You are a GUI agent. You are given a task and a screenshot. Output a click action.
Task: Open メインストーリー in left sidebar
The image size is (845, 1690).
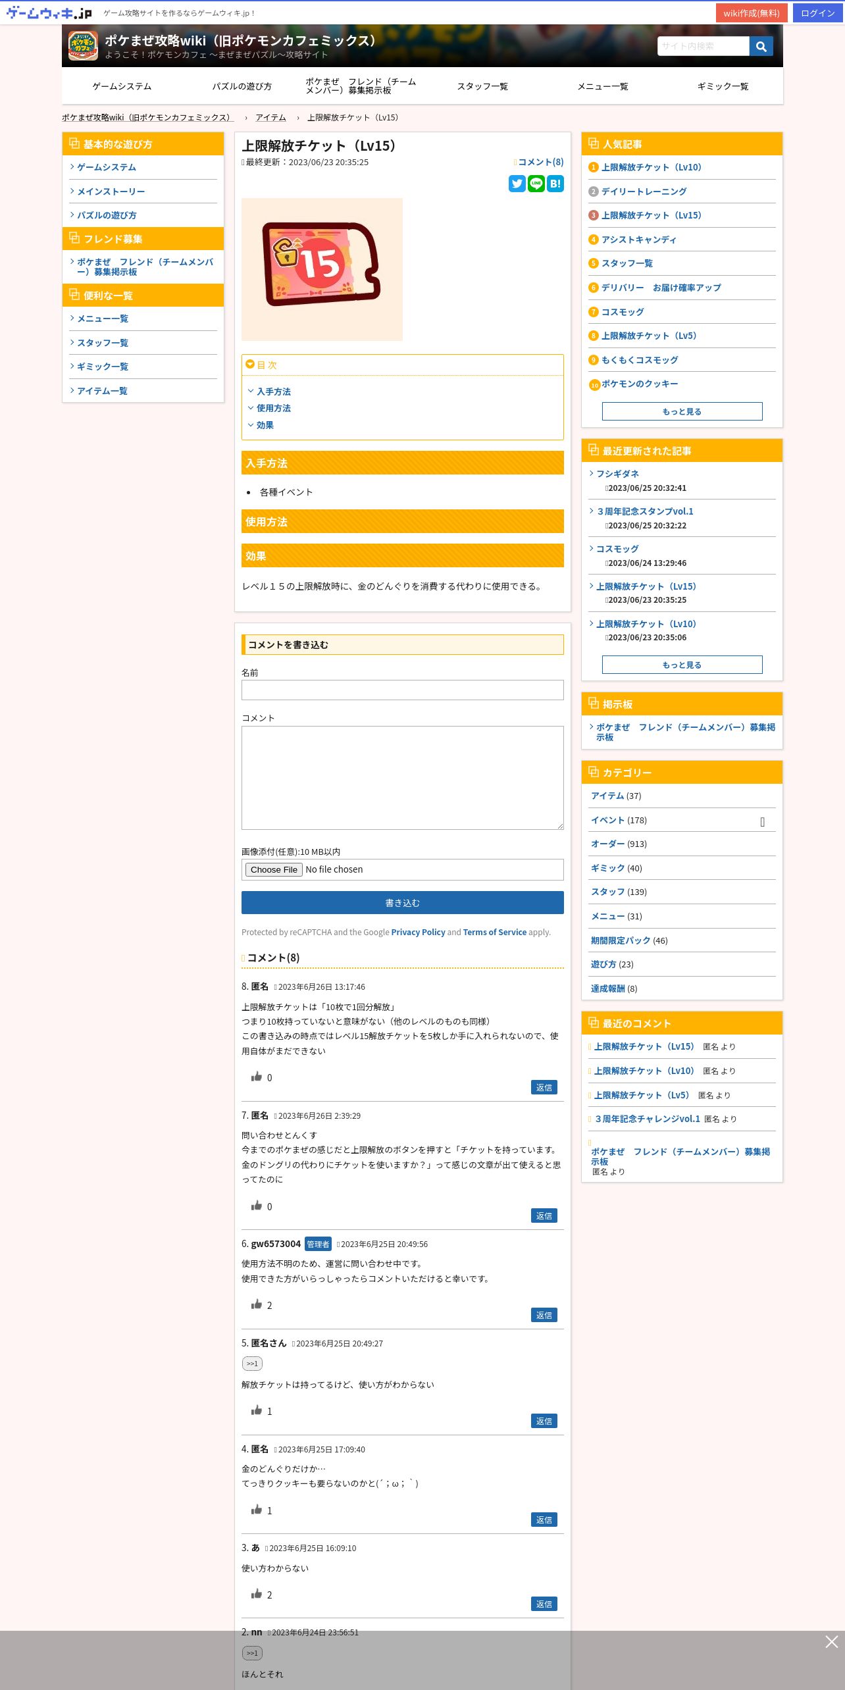click(111, 192)
